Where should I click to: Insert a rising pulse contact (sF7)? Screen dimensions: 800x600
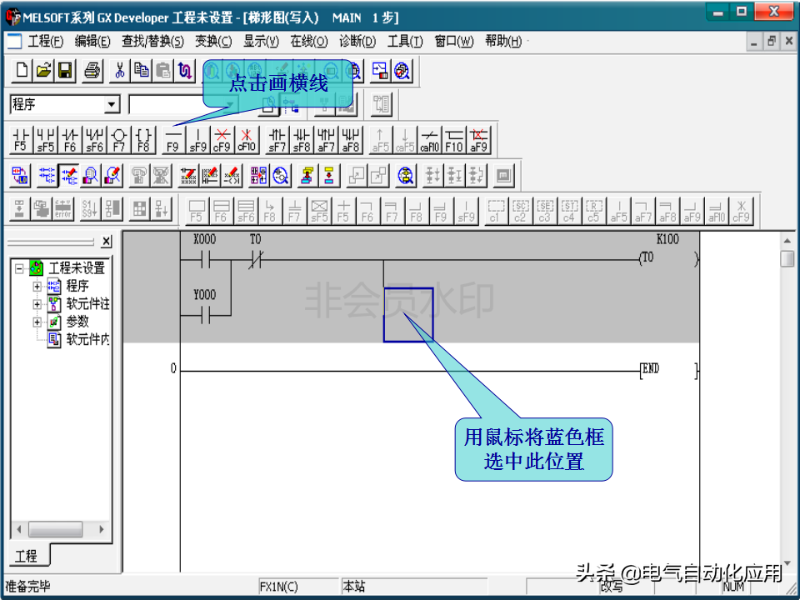point(277,140)
